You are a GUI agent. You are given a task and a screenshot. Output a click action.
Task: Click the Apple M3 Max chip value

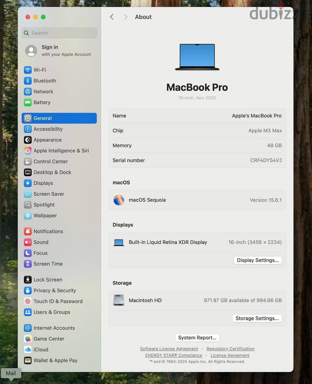(x=265, y=130)
